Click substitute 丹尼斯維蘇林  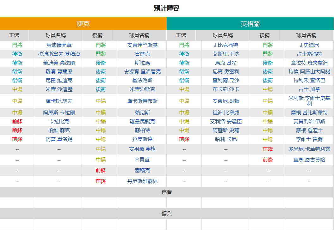tap(143, 181)
